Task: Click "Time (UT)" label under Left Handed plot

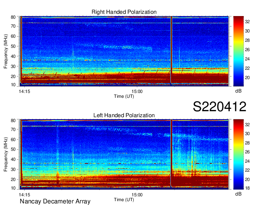Action: tap(124, 200)
